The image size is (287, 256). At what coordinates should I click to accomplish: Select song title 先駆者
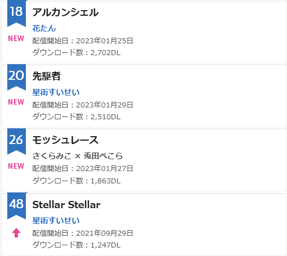46,77
